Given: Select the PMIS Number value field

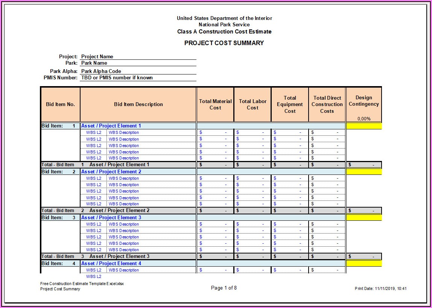Looking at the screenshot, I should click(138, 78).
